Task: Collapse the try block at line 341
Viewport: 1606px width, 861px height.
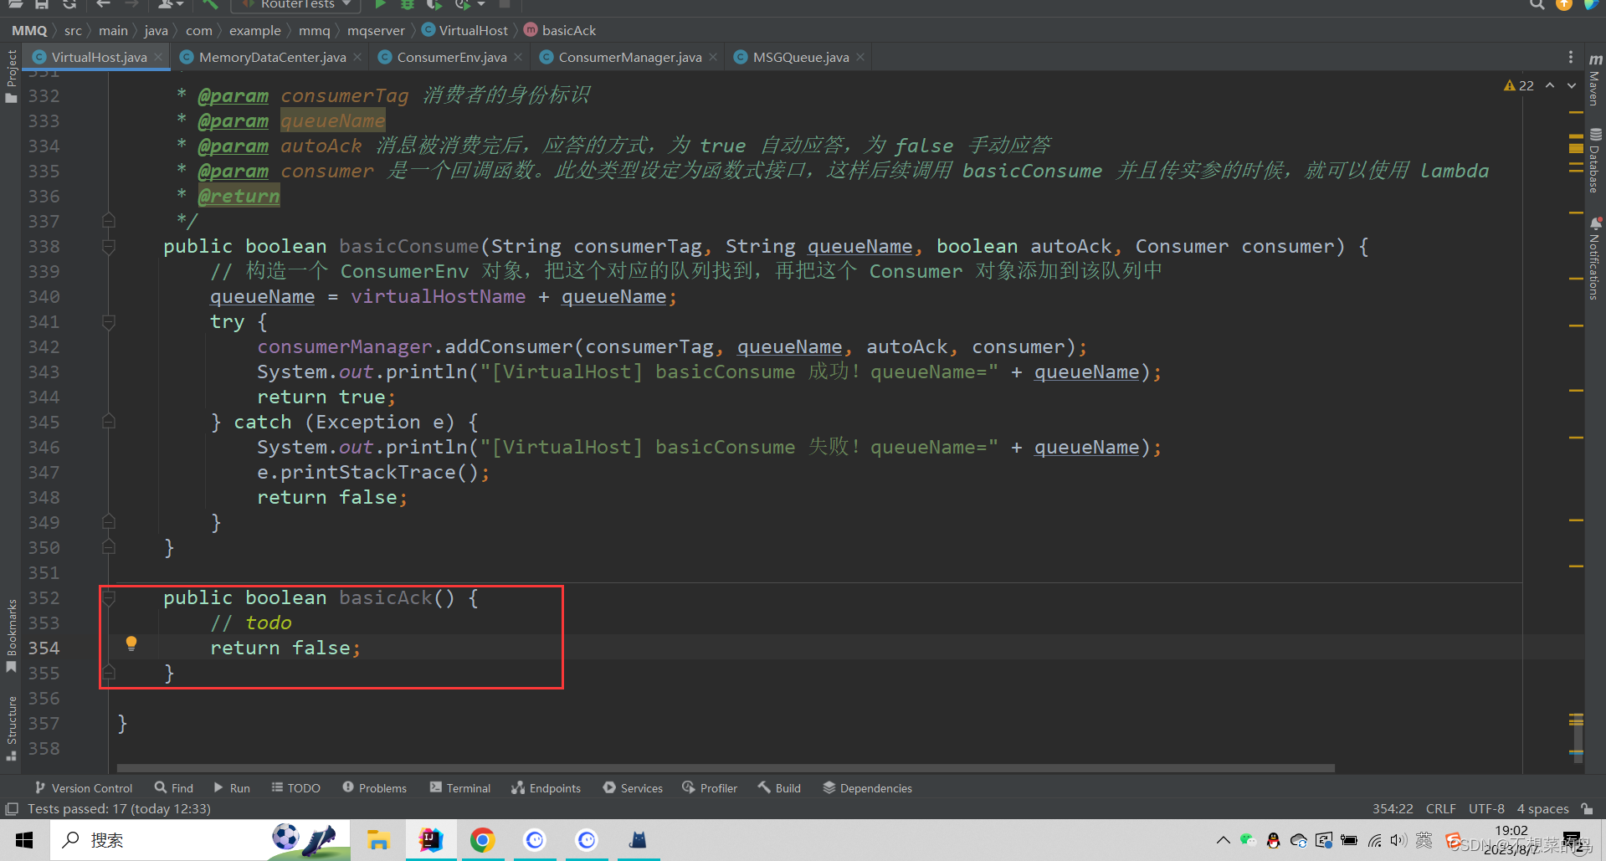Action: [109, 322]
